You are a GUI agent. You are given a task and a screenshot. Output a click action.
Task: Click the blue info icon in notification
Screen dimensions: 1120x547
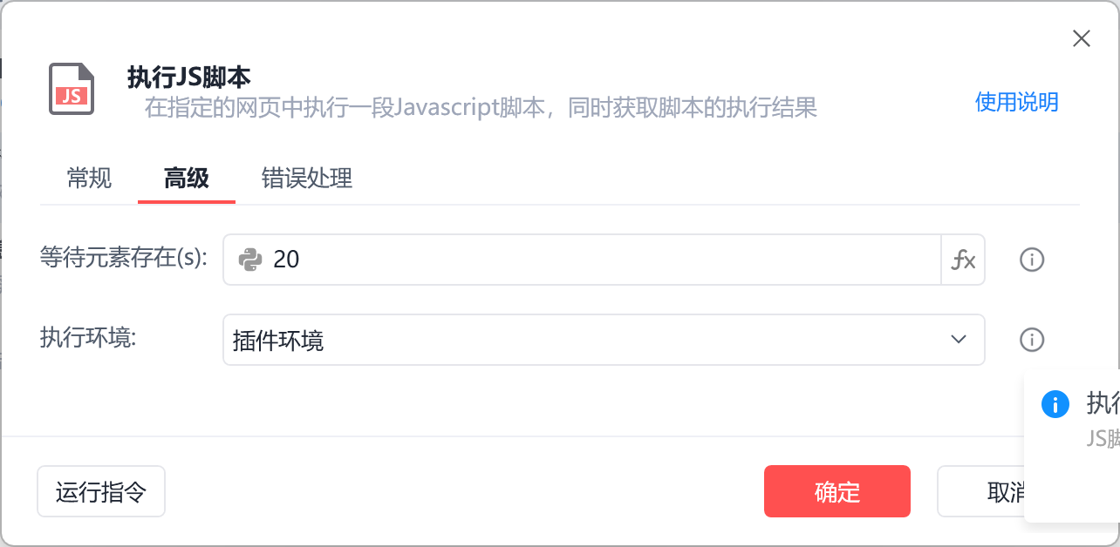coord(1055,404)
